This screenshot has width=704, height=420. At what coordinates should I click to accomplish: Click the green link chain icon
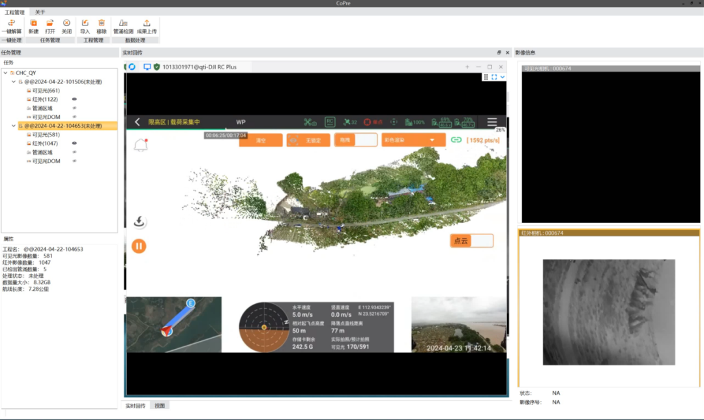tap(456, 140)
